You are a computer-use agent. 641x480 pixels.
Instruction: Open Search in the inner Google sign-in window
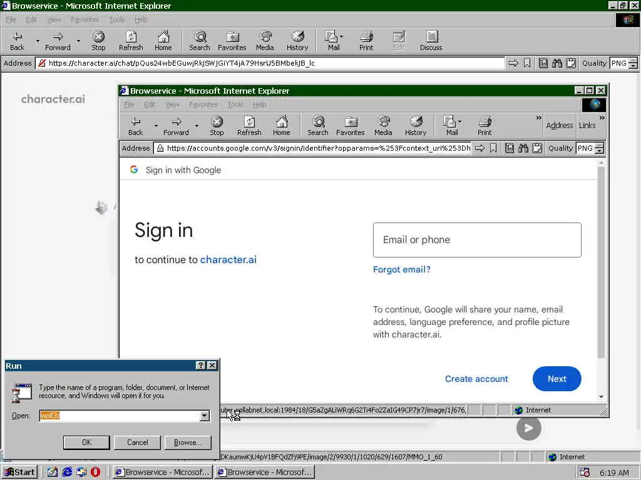pos(317,126)
